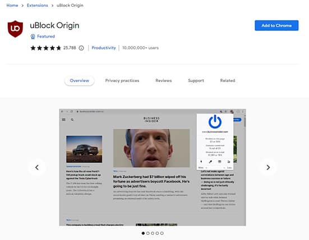Image resolution: width=309 pixels, height=240 pixels.
Task: Open the rating info icon
Action: point(81,48)
